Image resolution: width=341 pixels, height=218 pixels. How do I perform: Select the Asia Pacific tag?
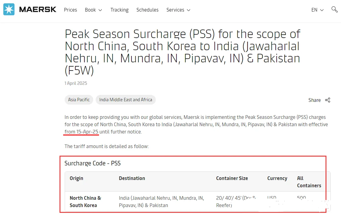point(79,100)
